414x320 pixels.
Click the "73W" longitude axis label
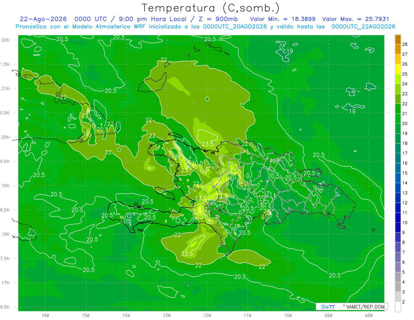click(167, 316)
